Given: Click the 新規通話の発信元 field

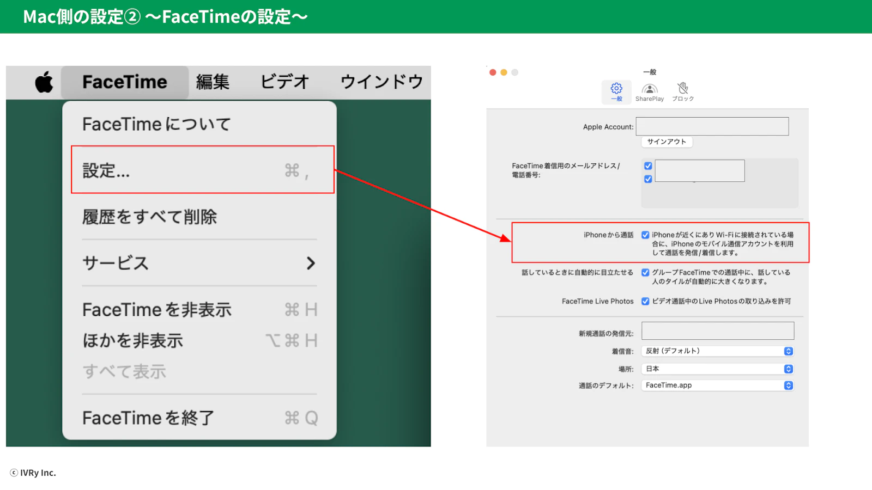Looking at the screenshot, I should click(718, 331).
